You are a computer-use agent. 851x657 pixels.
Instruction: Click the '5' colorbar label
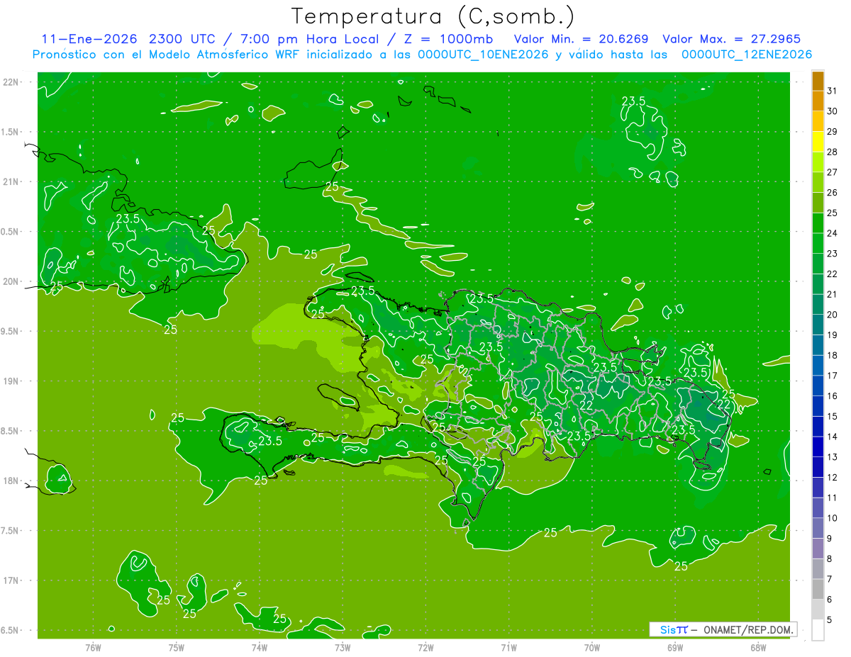pyautogui.click(x=830, y=620)
